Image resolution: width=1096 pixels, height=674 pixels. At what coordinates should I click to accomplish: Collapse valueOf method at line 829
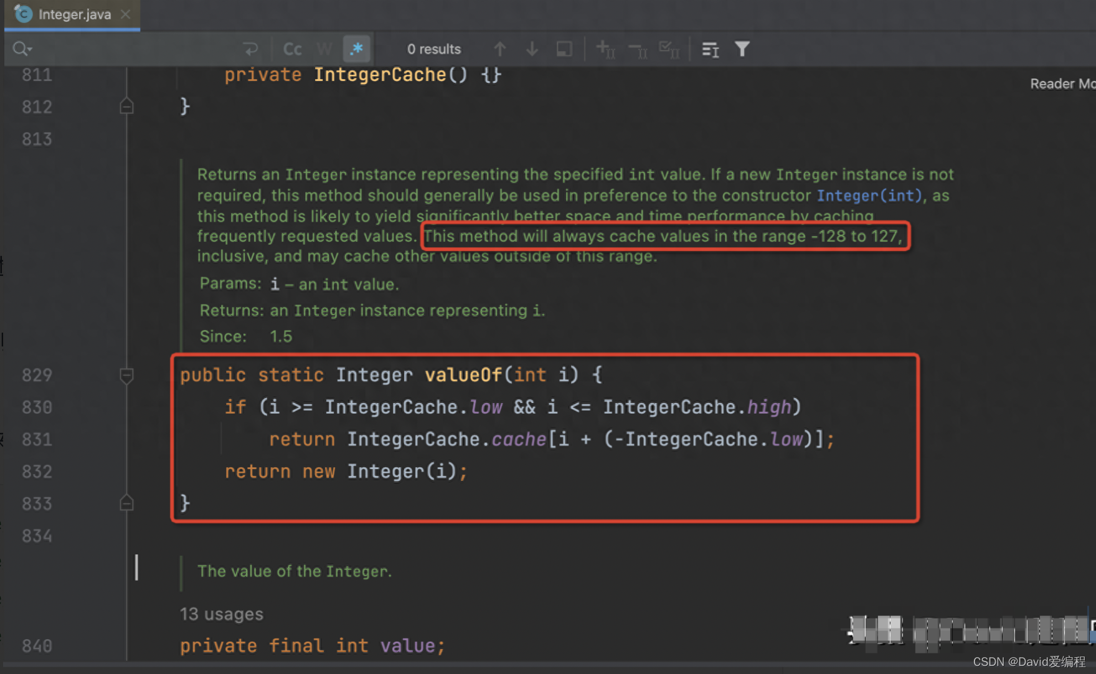pyautogui.click(x=126, y=375)
